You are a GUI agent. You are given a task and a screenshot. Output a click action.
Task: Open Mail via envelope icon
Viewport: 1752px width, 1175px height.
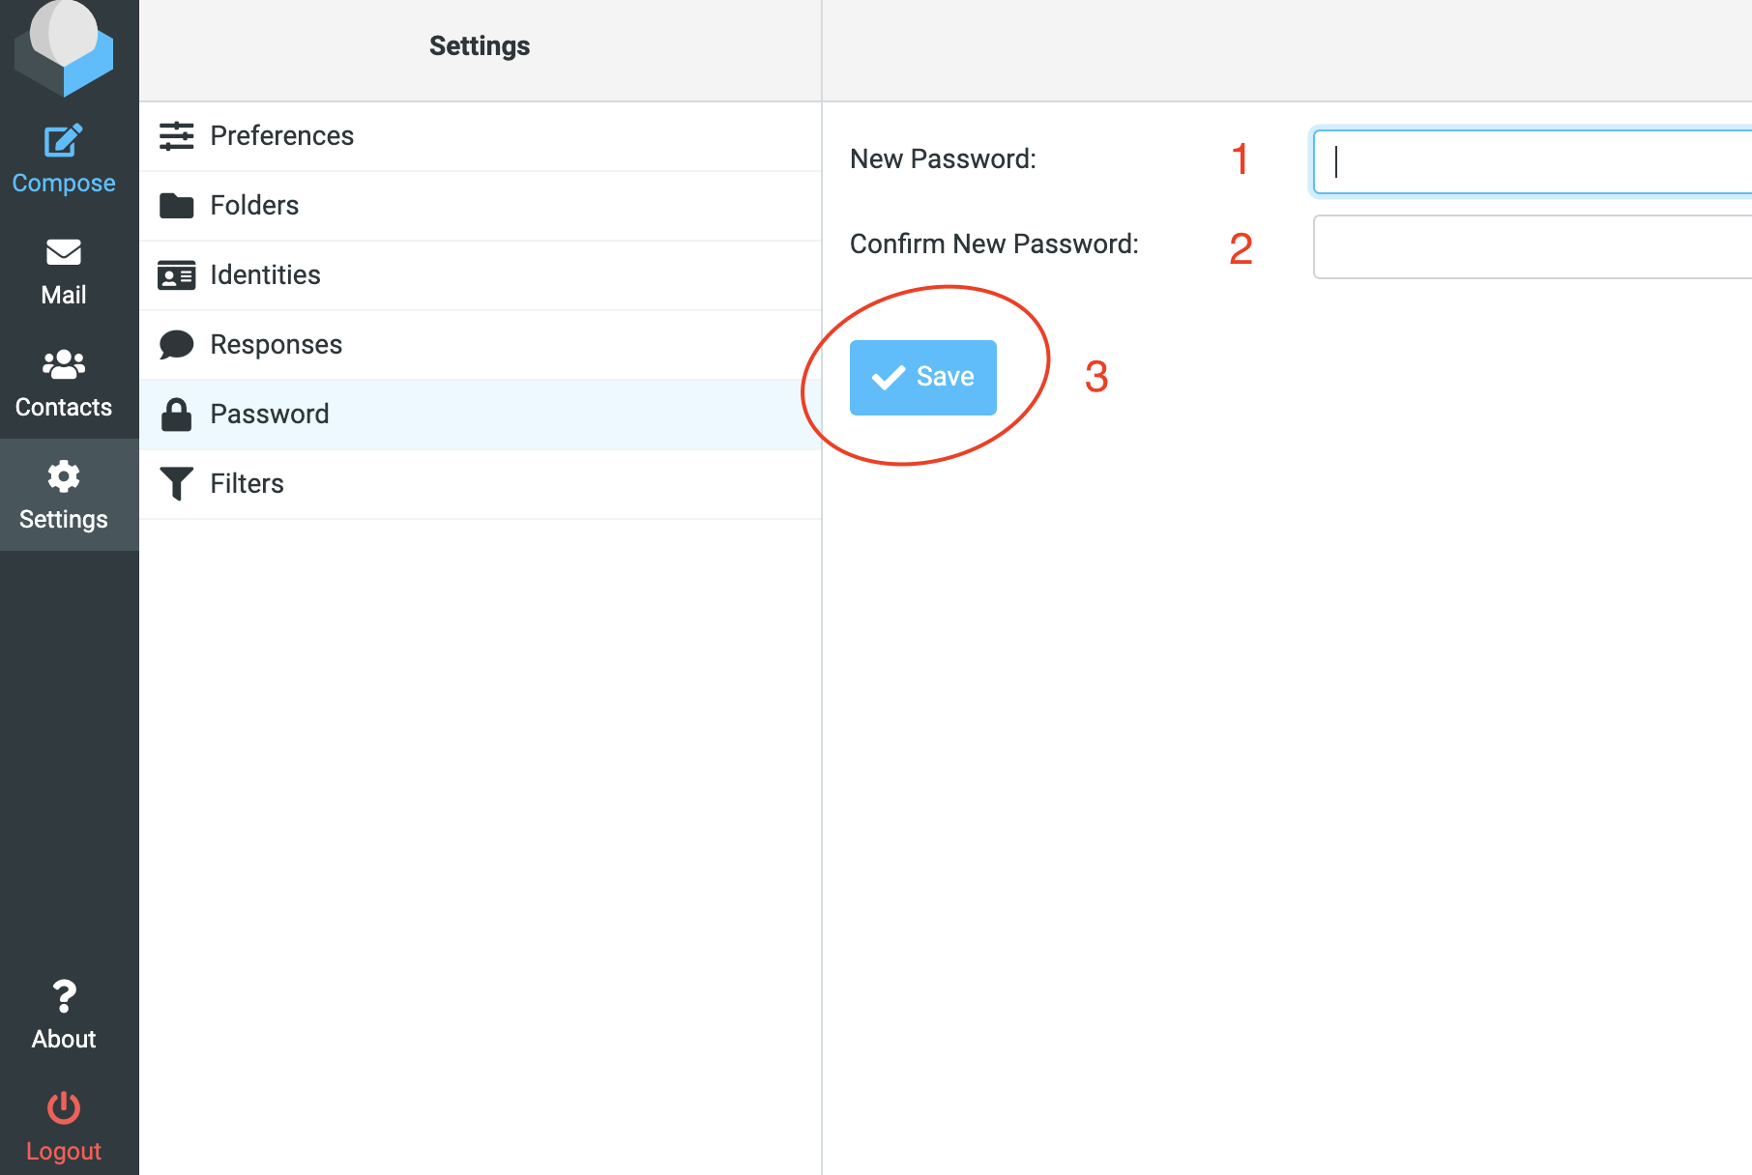(x=64, y=252)
